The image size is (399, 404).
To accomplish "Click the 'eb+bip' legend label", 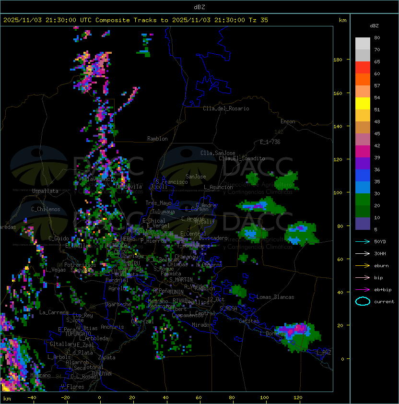I will (x=383, y=290).
